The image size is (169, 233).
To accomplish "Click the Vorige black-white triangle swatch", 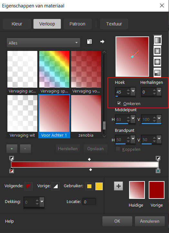I will [55, 186].
